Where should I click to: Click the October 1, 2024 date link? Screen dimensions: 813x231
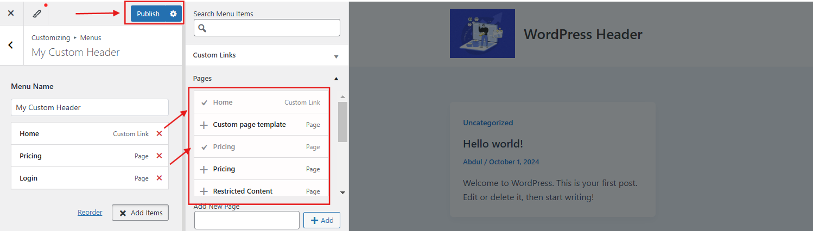(x=515, y=162)
